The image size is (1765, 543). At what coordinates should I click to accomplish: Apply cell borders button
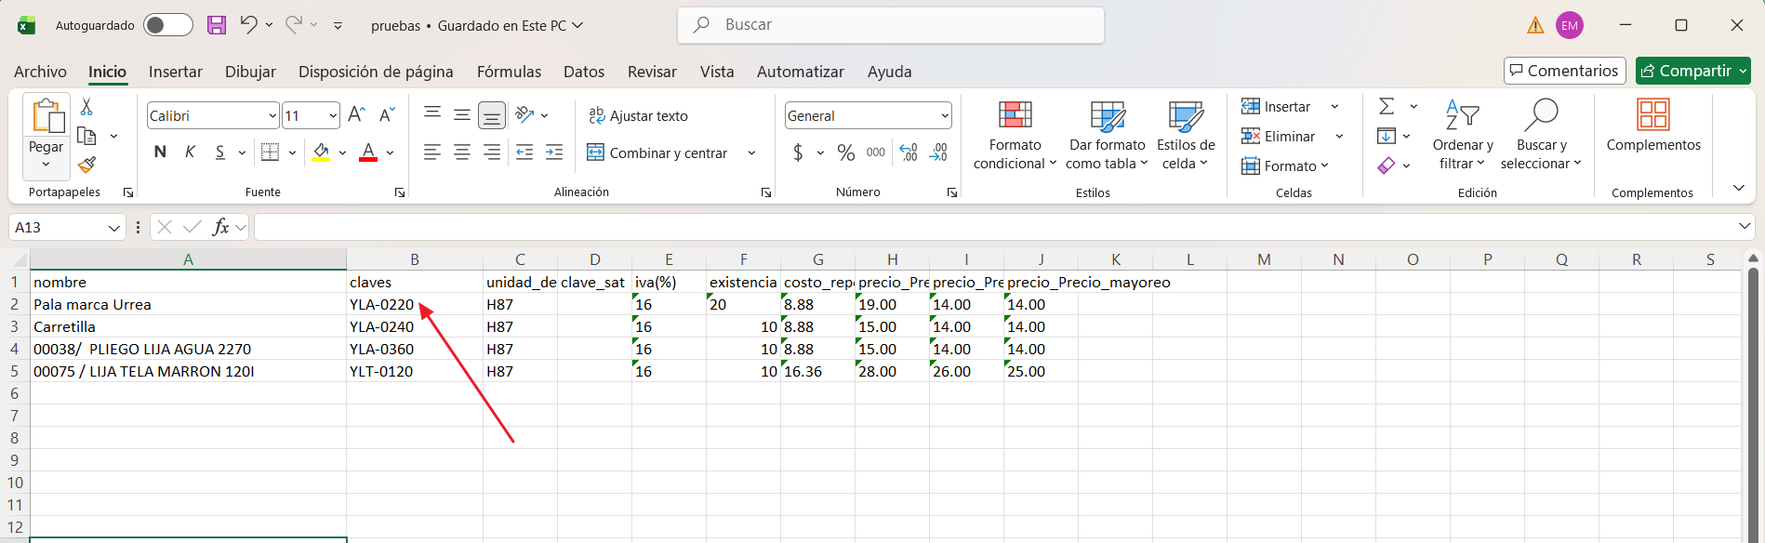(270, 152)
